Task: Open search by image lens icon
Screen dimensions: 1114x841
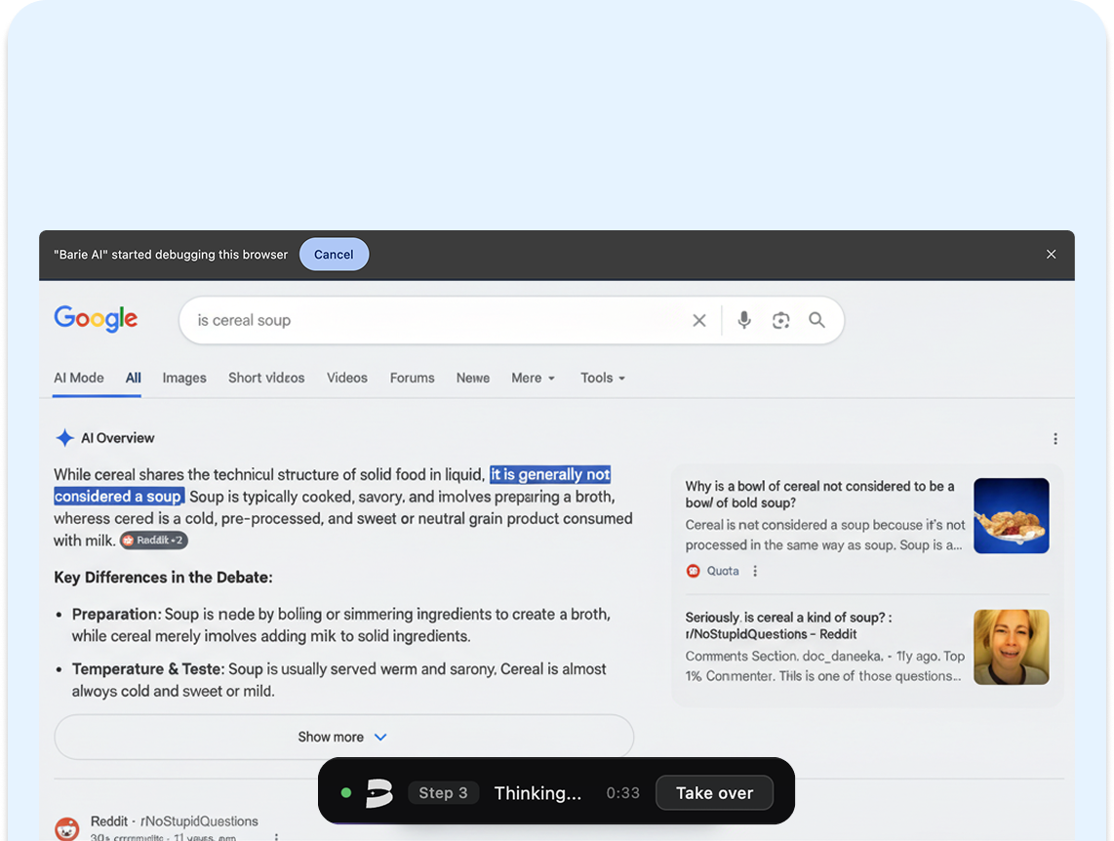Action: coord(780,320)
